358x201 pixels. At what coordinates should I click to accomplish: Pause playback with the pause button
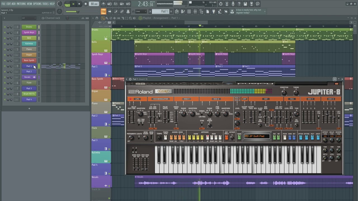[73, 4]
